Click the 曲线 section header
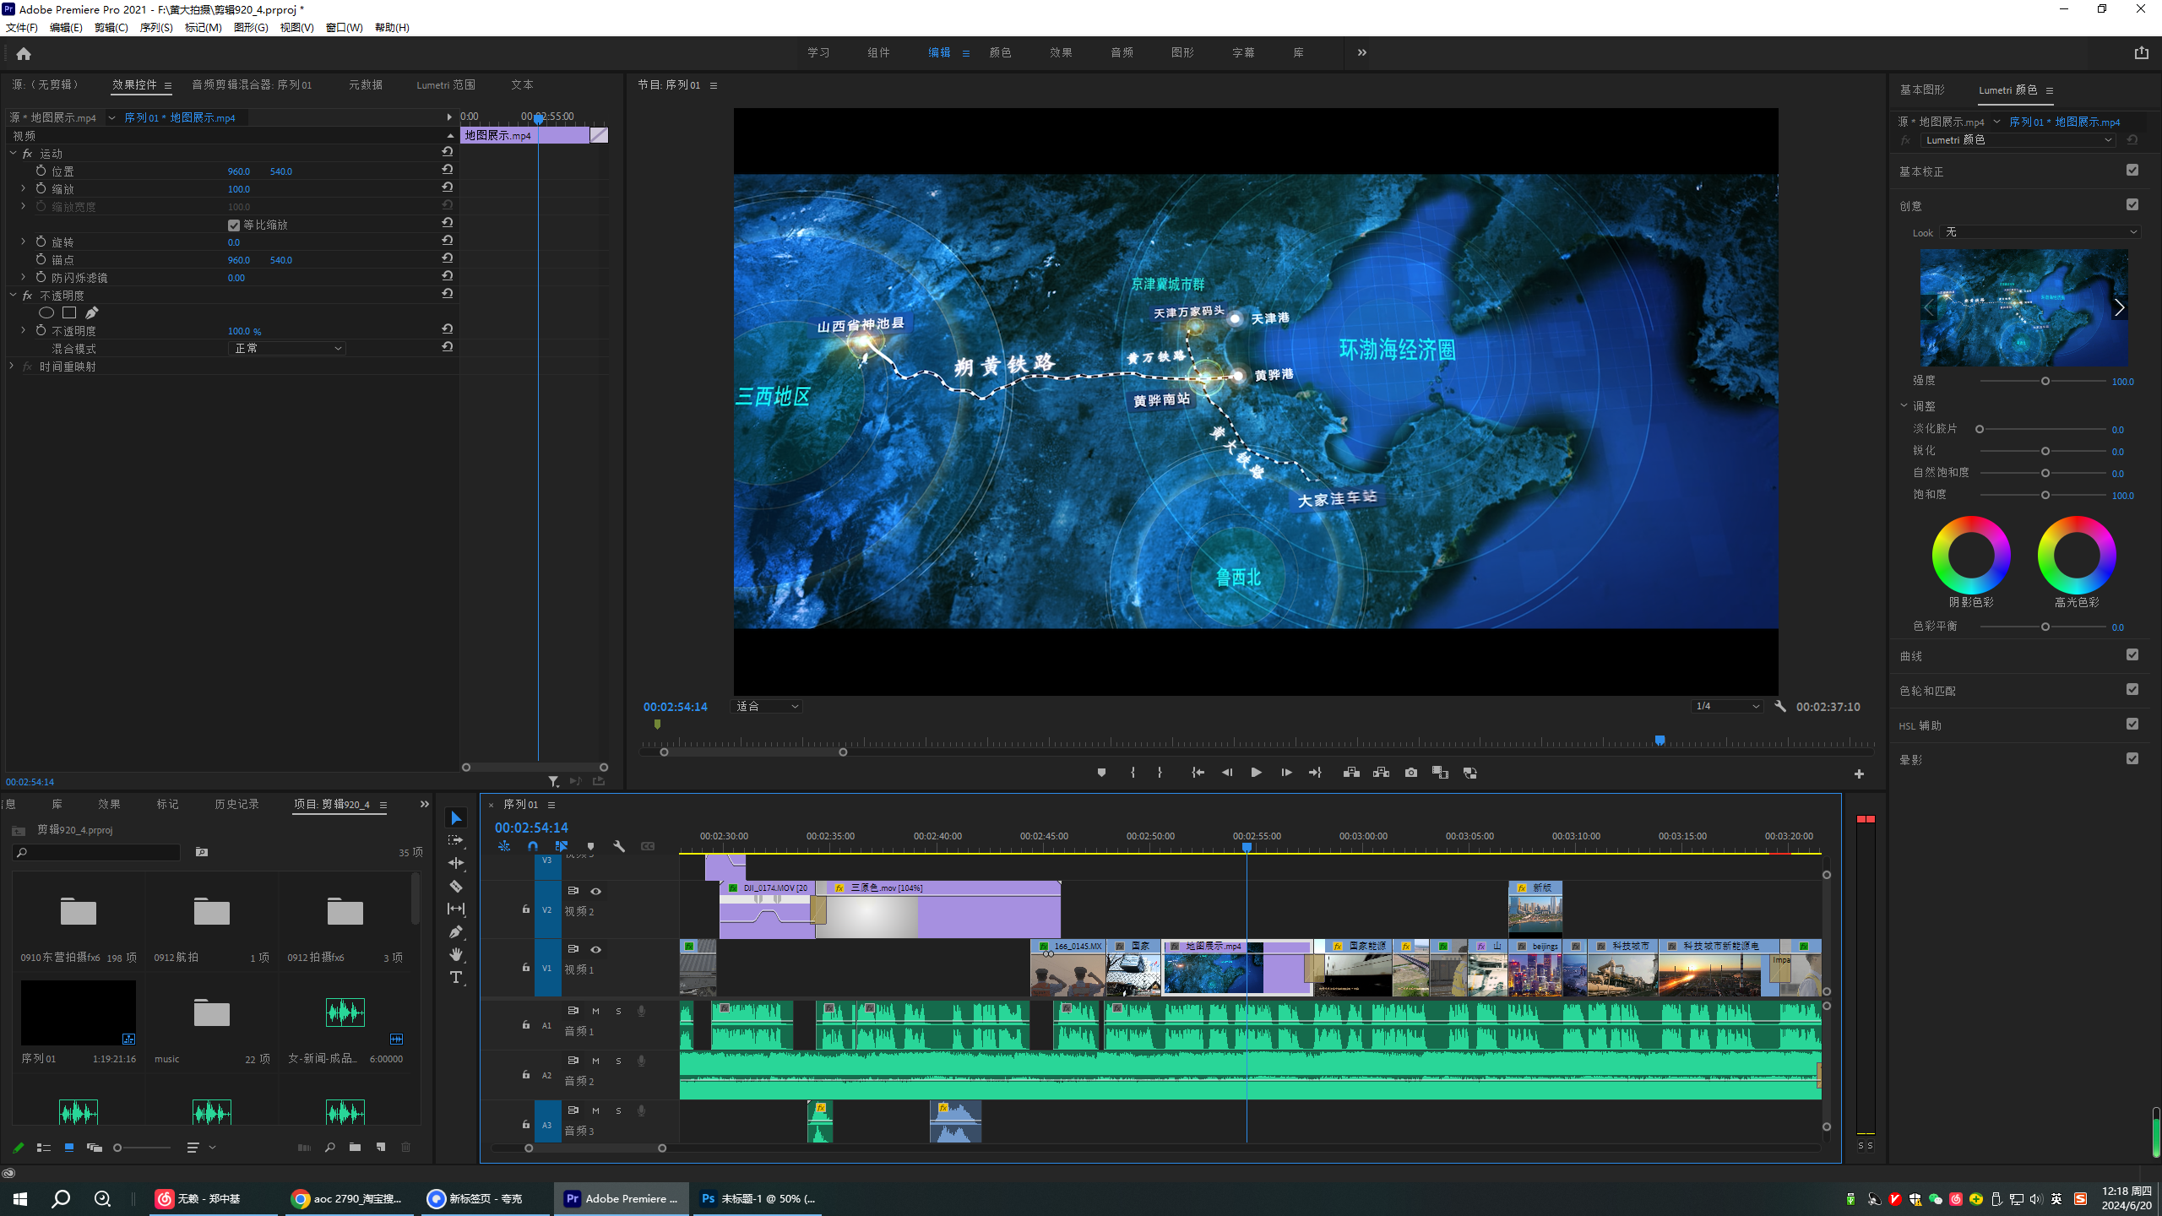The height and width of the screenshot is (1216, 2162). click(x=1912, y=656)
